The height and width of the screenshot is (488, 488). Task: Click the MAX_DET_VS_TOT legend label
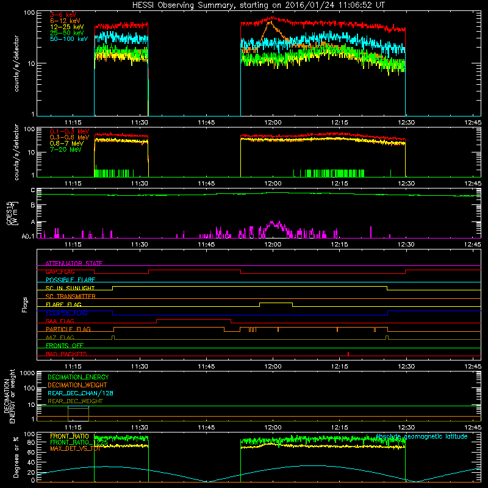click(75, 448)
